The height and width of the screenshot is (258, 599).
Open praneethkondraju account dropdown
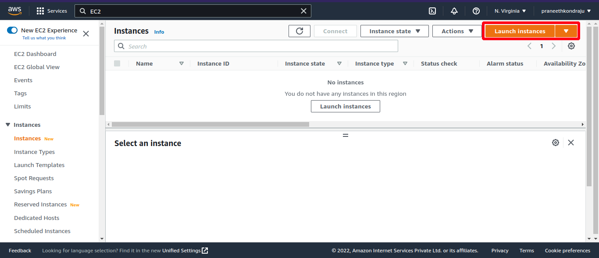coord(566,11)
